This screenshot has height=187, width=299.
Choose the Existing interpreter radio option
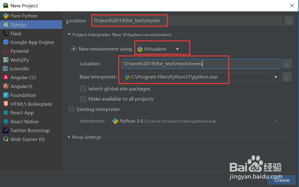point(72,109)
